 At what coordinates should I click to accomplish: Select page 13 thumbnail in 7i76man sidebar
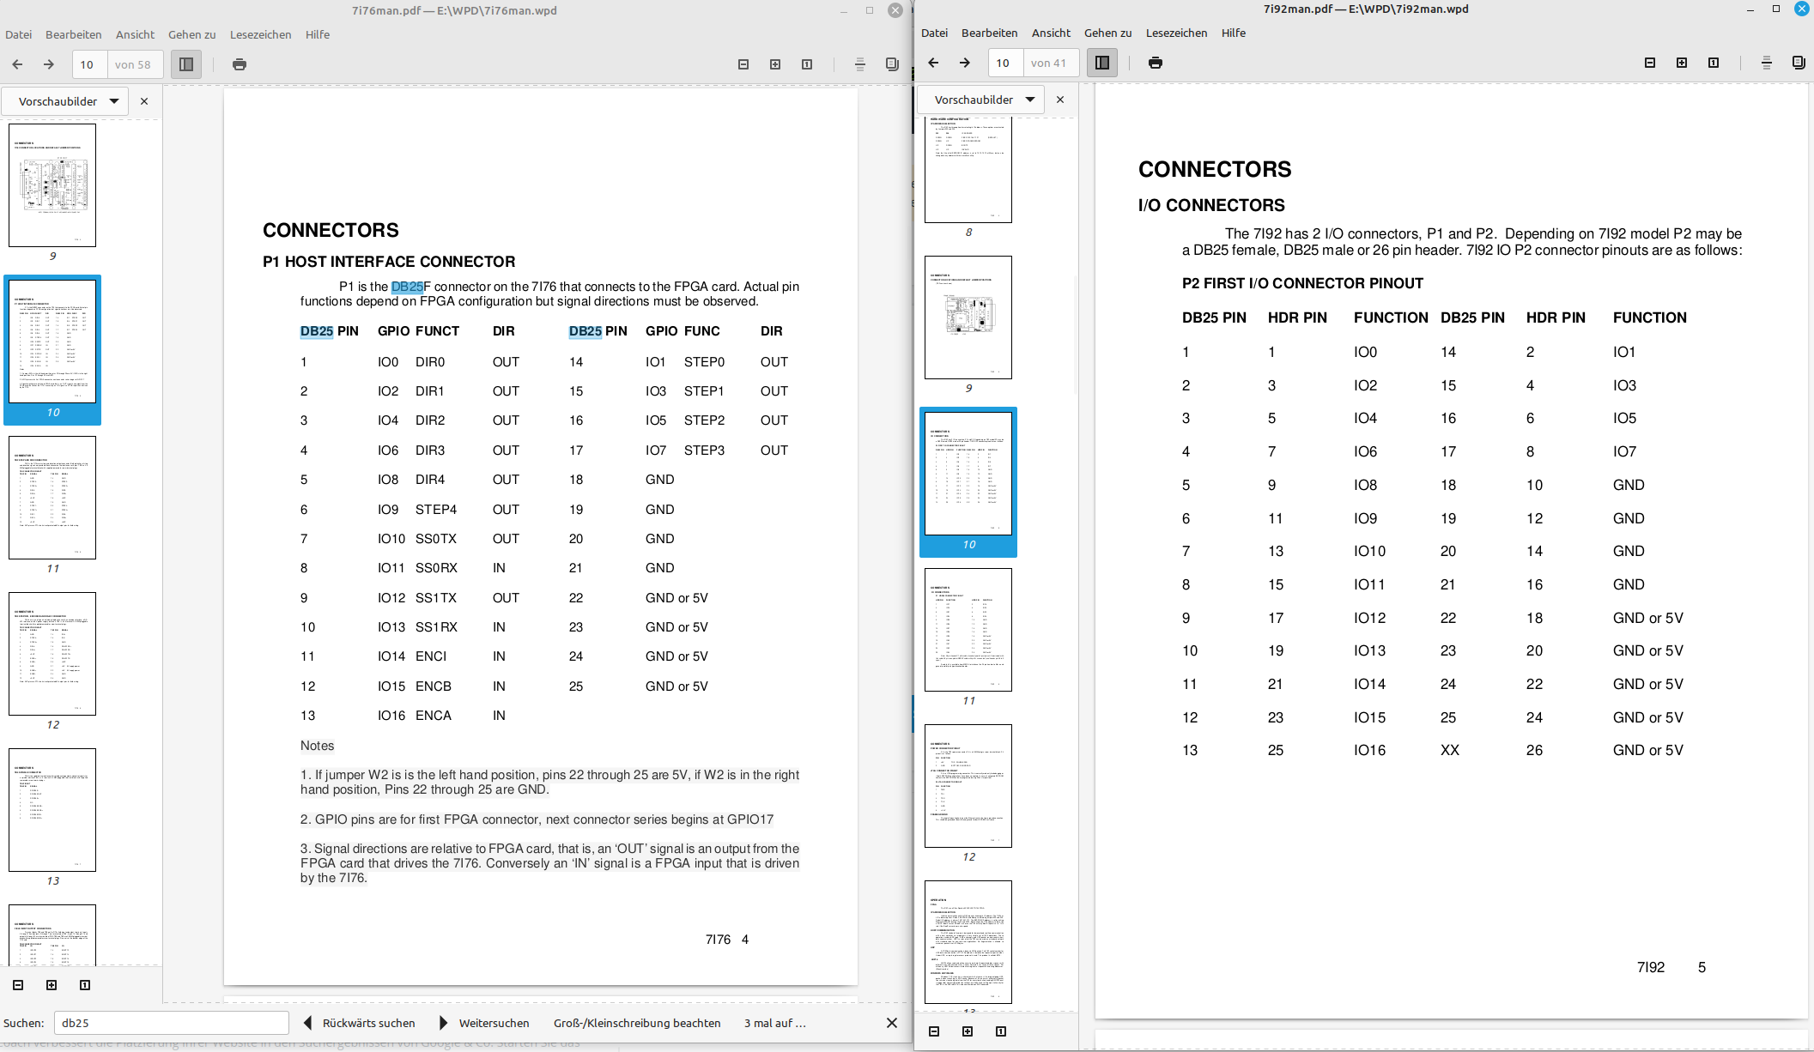[52, 810]
